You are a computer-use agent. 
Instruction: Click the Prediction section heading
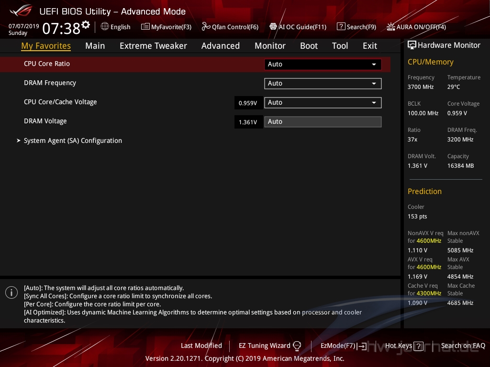425,191
